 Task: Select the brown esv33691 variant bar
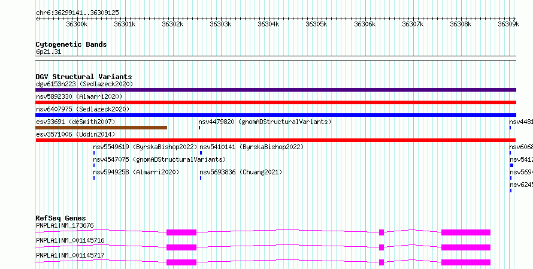pyautogui.click(x=101, y=128)
